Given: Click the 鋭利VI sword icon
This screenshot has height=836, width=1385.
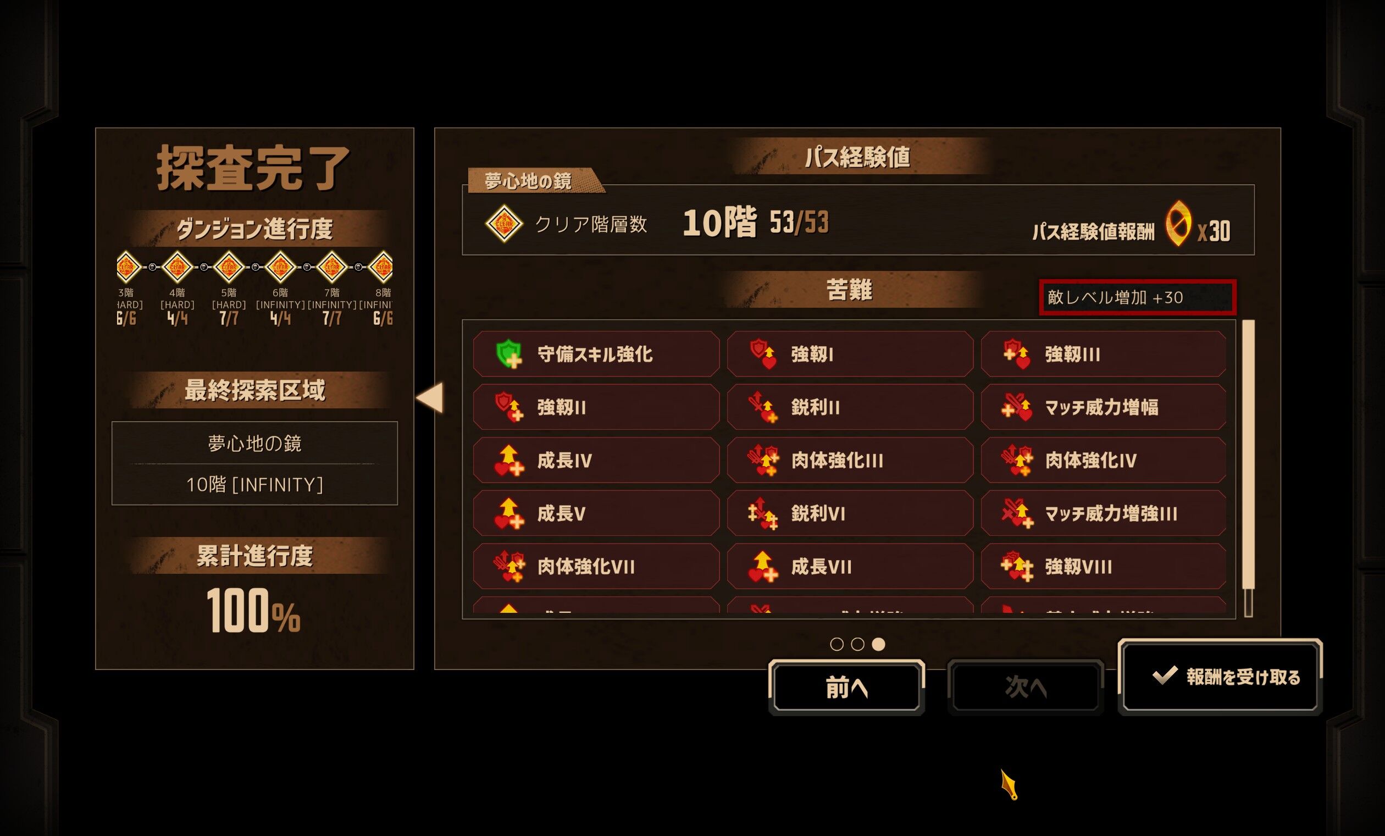Looking at the screenshot, I should pos(763,513).
